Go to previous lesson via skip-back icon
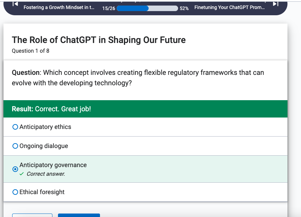The image size is (301, 217). [x=15, y=4]
